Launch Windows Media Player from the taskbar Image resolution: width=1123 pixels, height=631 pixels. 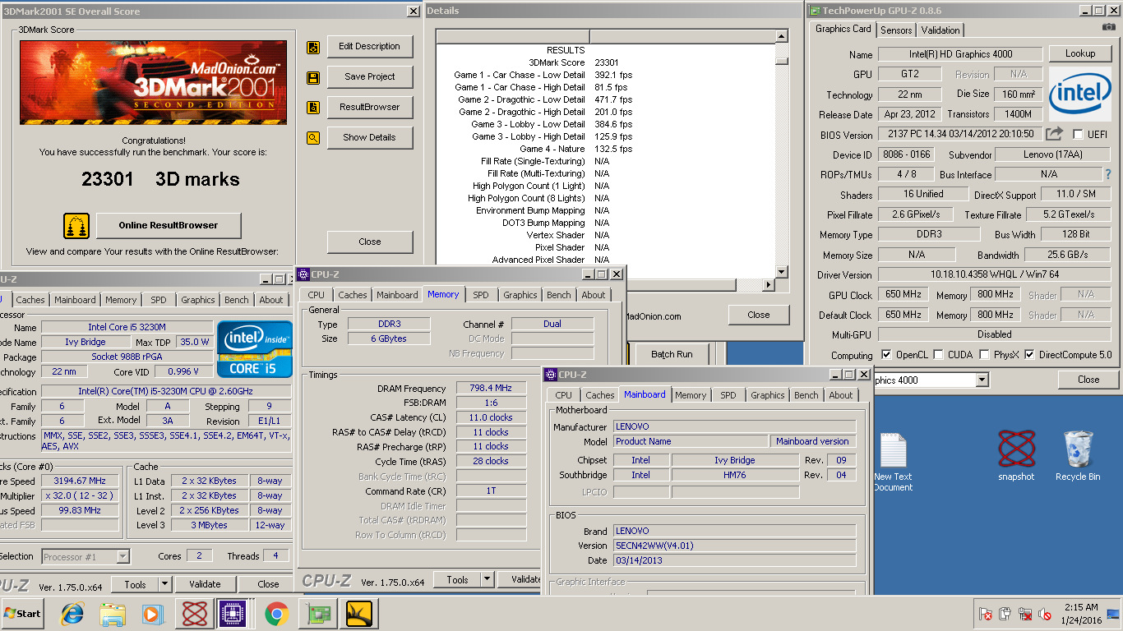pos(153,614)
